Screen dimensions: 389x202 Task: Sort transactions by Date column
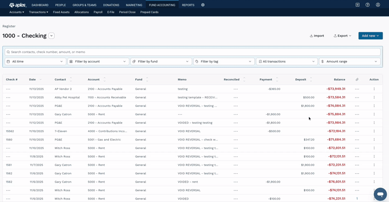tap(33, 79)
